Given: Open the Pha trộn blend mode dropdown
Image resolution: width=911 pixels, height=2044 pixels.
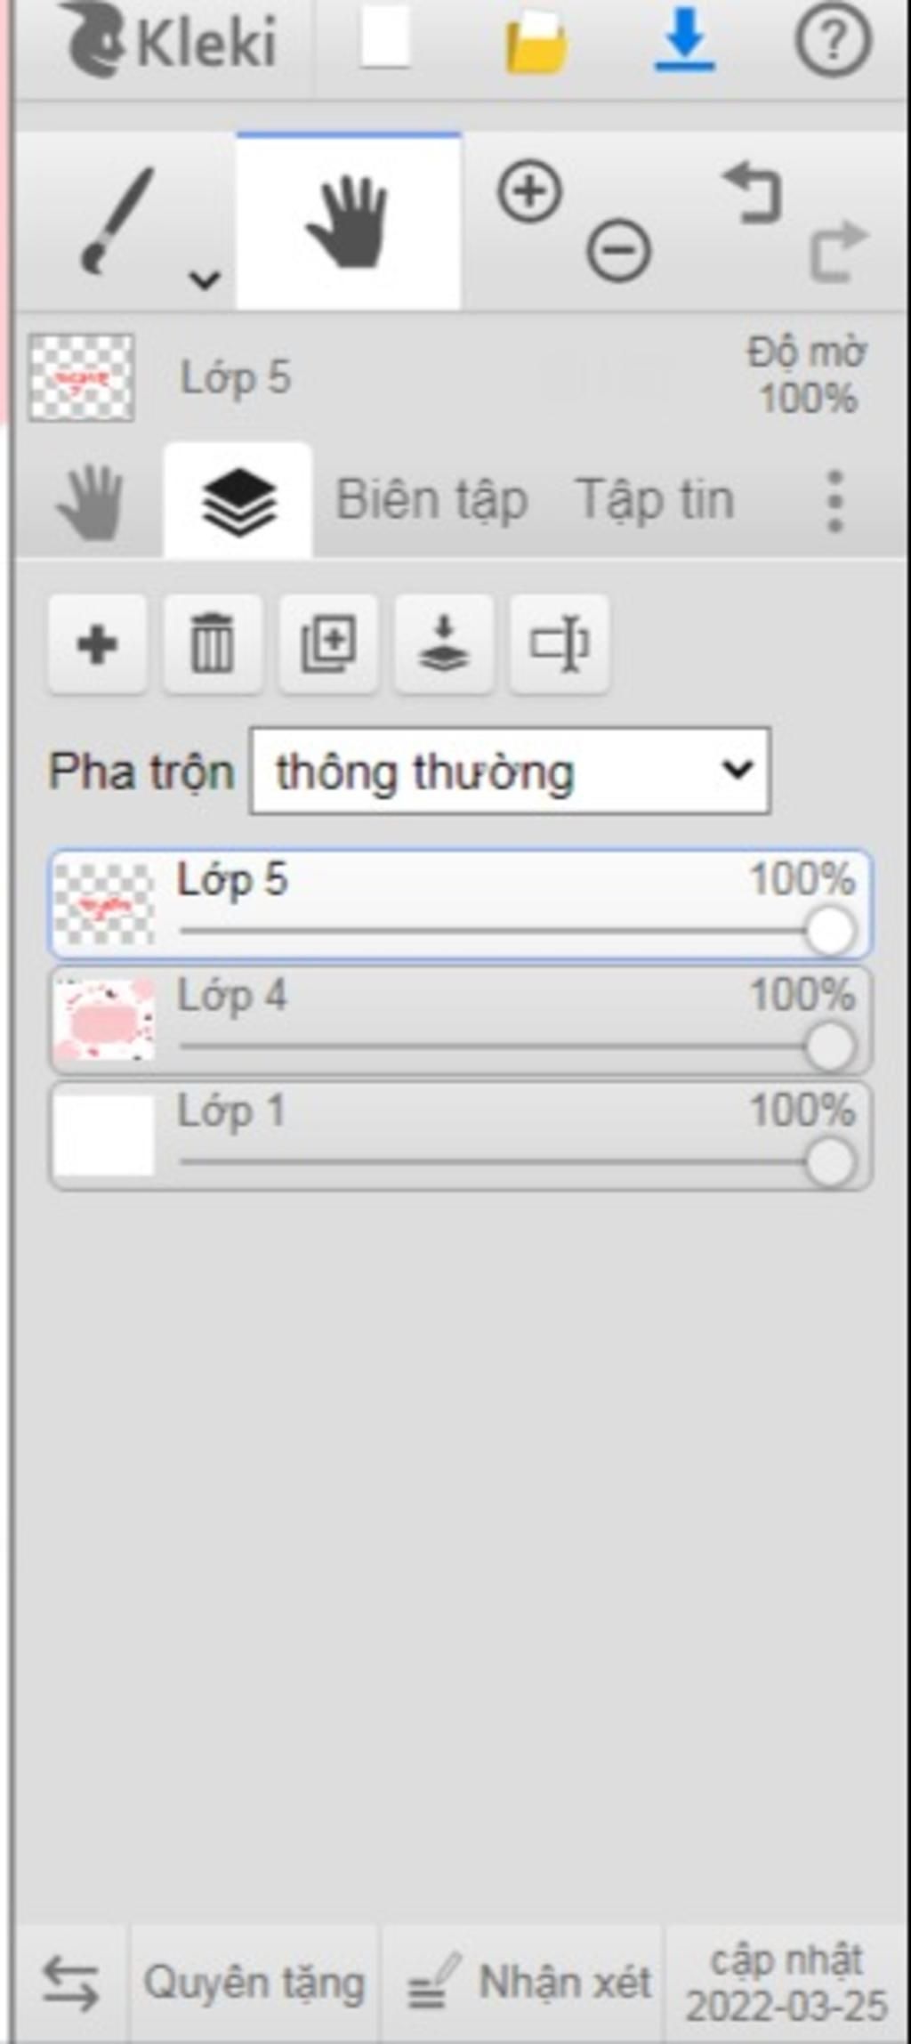Looking at the screenshot, I should point(511,771).
